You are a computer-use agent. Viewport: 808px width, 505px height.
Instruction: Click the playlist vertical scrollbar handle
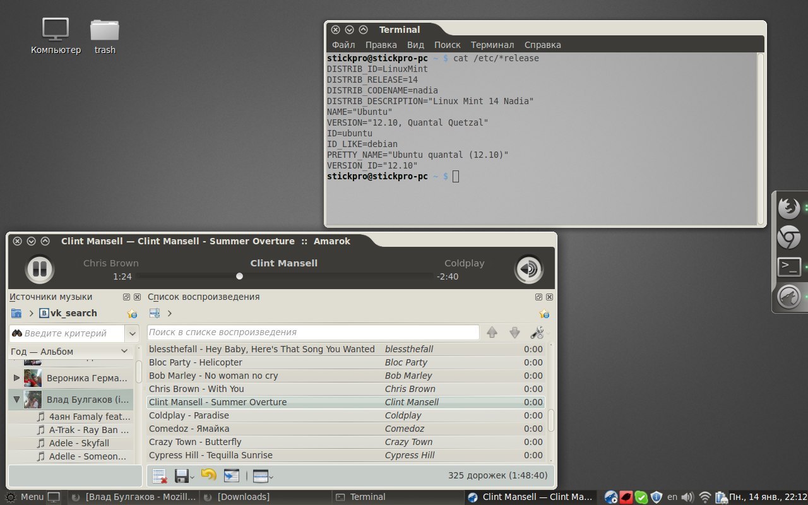click(x=550, y=420)
